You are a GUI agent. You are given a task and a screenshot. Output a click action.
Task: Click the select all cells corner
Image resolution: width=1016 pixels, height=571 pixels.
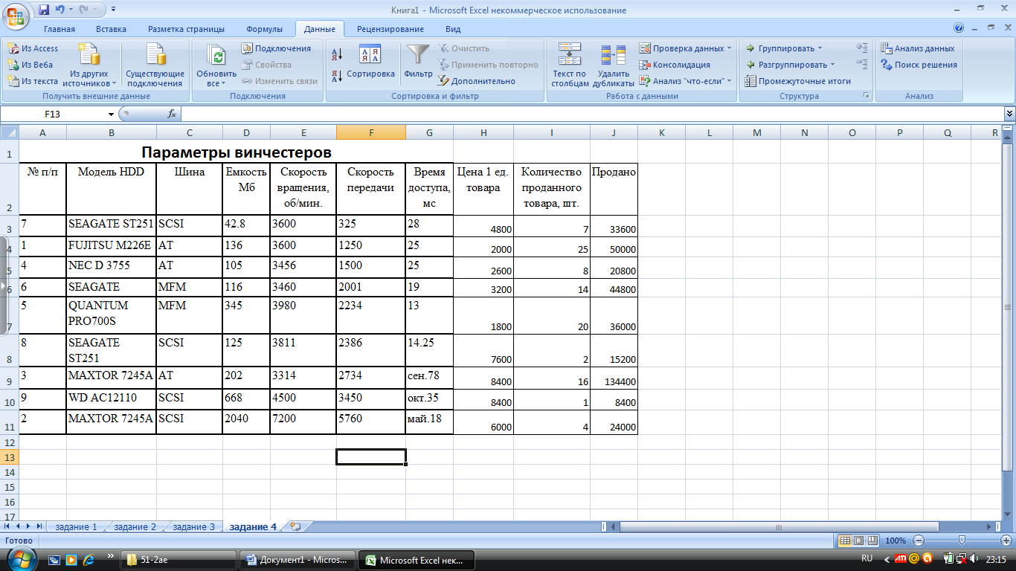click(9, 132)
